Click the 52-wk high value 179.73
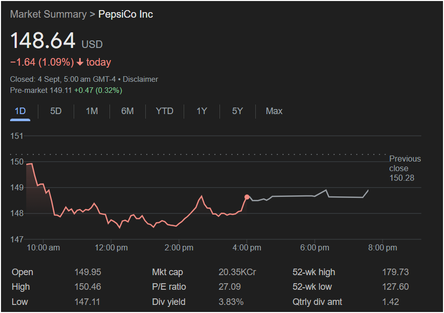 395,272
